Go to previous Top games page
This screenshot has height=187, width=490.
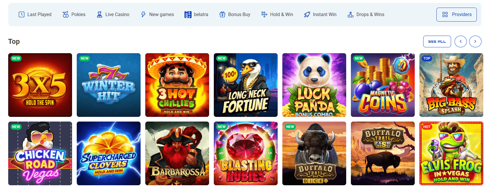pos(461,41)
